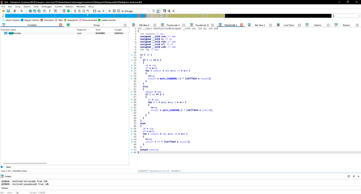Close the Pseudocode C tab
Viewport: 361px width, 194px height.
[x=242, y=25]
